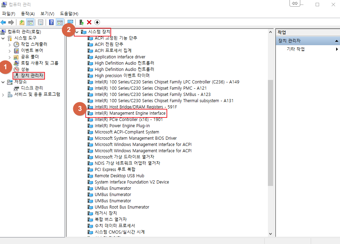This screenshot has width=340, height=244.
Task: Select Microsoft System Management BIOS Driver
Action: 136,138
